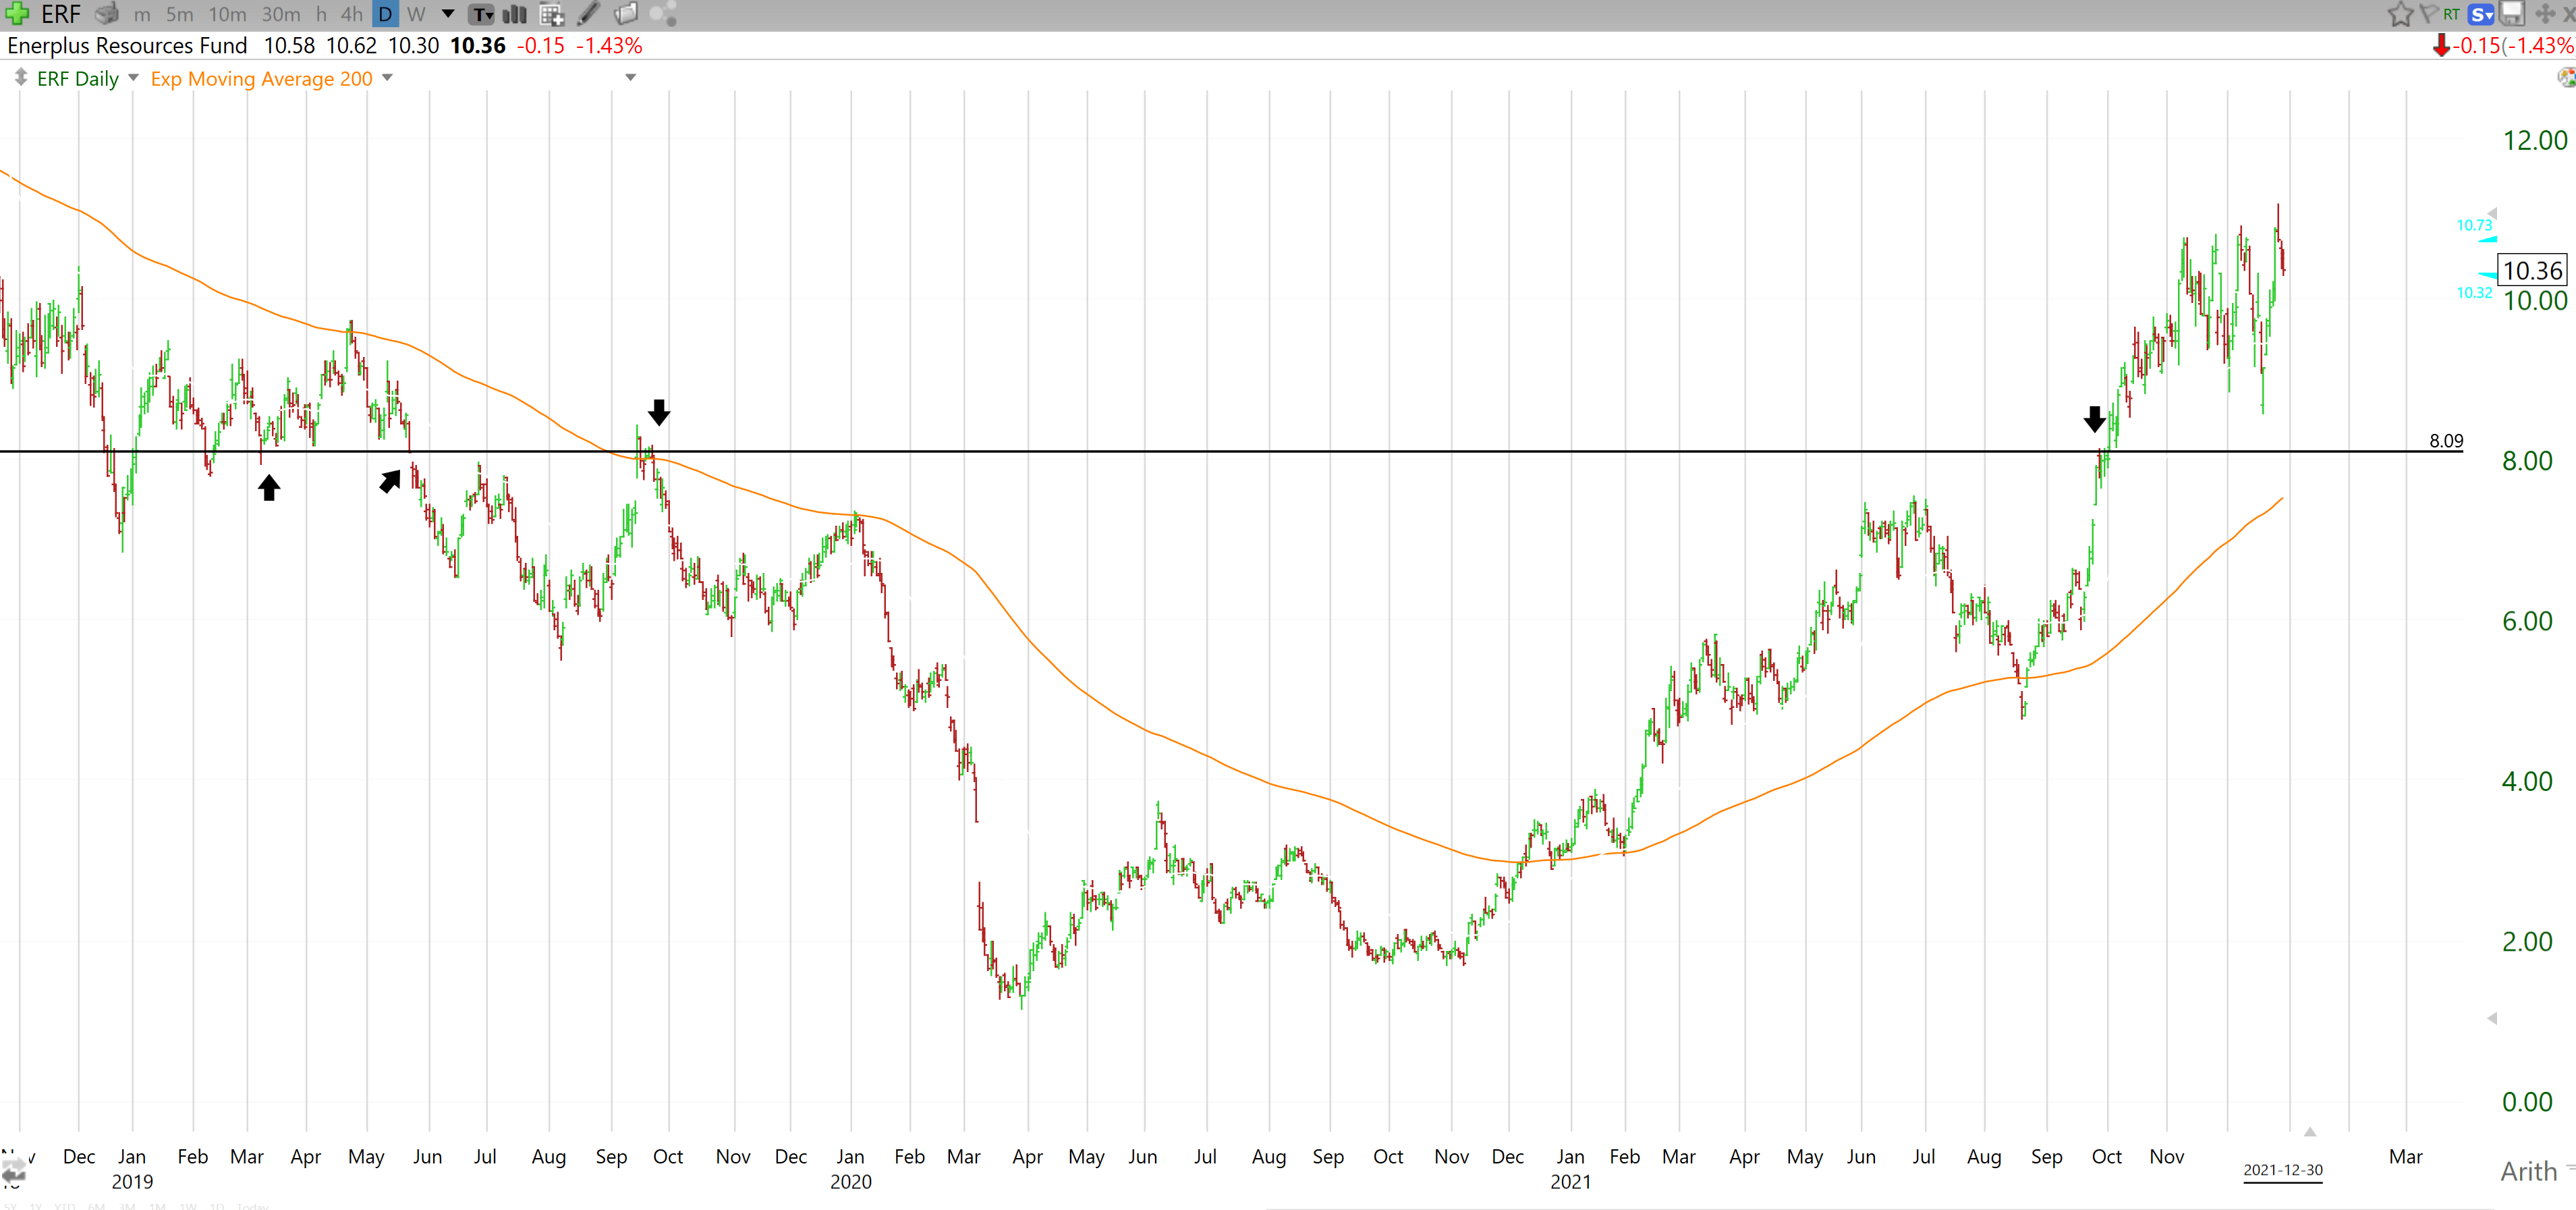The image size is (2576, 1210).
Task: Click the save floppy disk icon
Action: click(x=2511, y=14)
